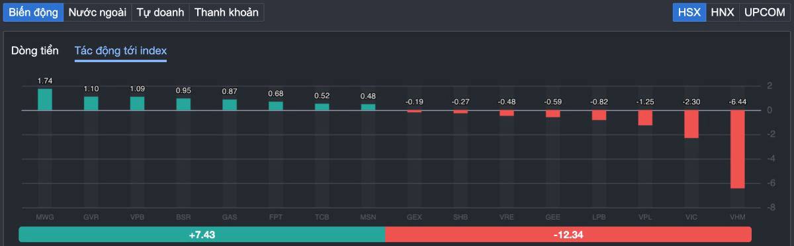Click the VPL red bar
Viewport: 794px width, 246px height.
tap(645, 118)
